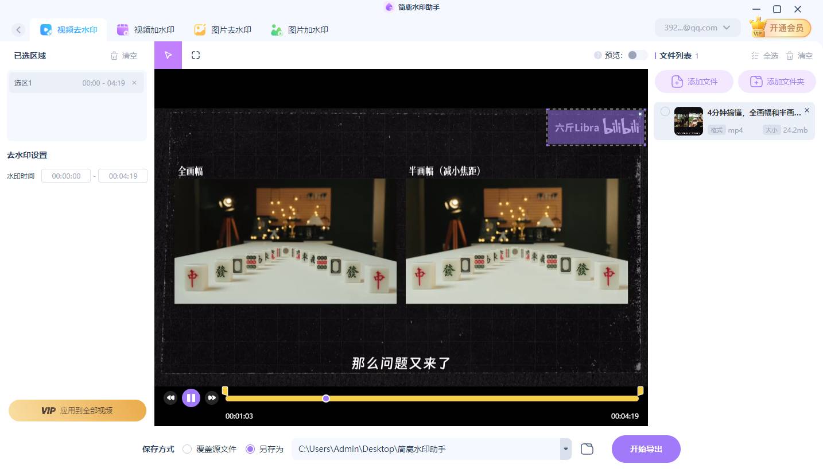Click the 开始导出 button
The width and height of the screenshot is (823, 472).
coord(646,449)
